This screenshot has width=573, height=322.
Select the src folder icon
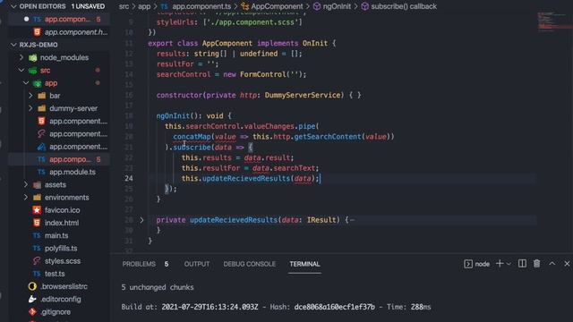click(33, 71)
